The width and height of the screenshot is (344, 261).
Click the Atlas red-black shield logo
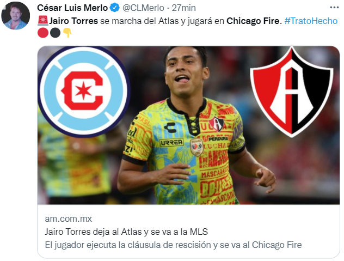[292, 92]
